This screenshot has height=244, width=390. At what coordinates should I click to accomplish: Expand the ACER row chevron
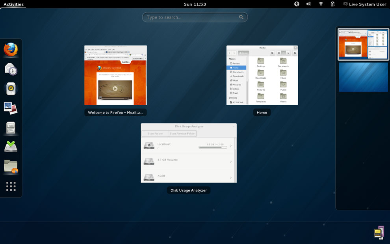coord(231,178)
